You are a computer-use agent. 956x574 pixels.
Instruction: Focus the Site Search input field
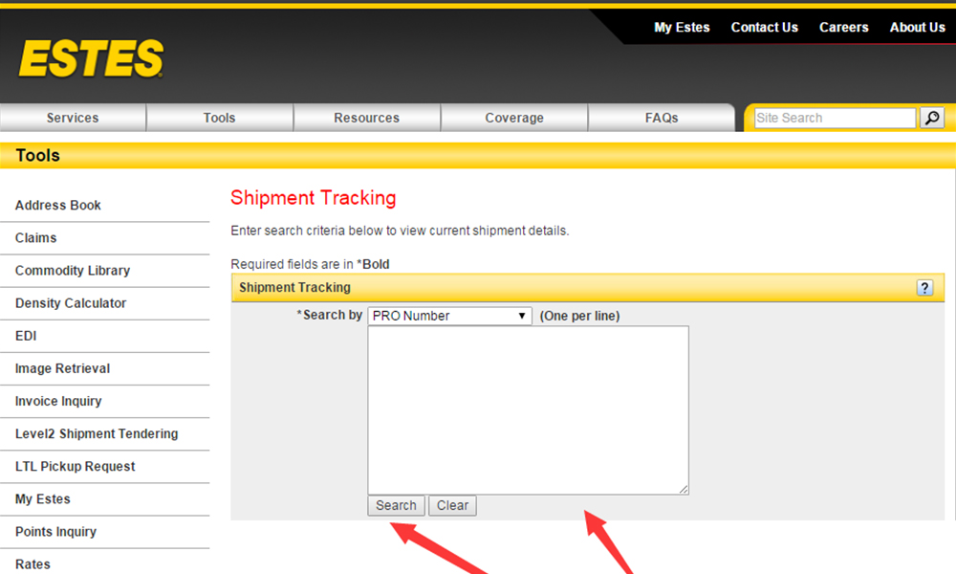(835, 118)
